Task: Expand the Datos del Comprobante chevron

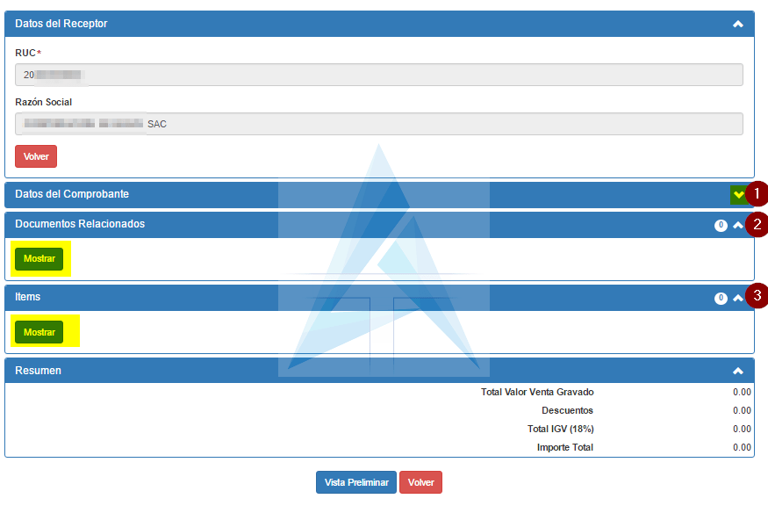Action: [738, 194]
